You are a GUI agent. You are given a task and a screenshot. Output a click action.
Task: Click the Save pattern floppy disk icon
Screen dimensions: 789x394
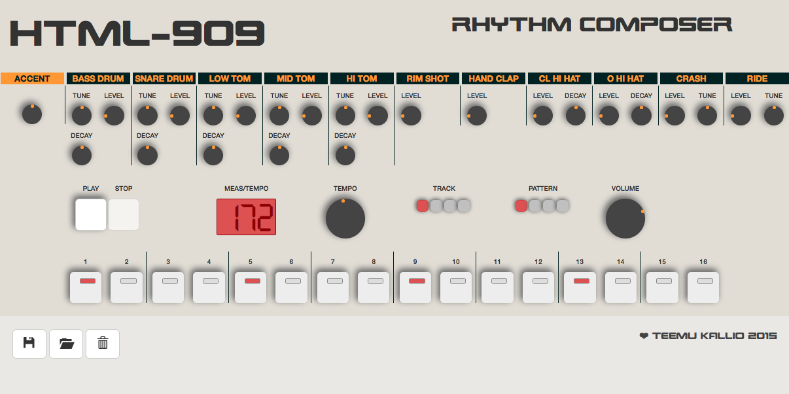tap(29, 344)
